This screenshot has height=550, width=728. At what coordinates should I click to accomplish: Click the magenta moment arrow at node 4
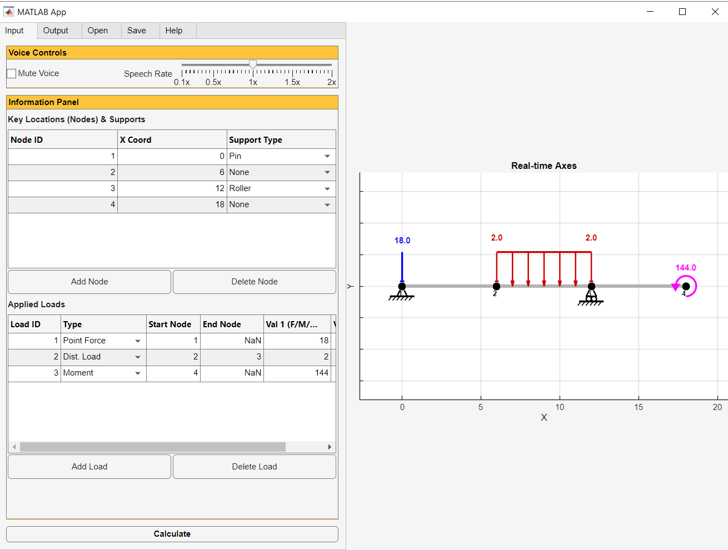(685, 287)
